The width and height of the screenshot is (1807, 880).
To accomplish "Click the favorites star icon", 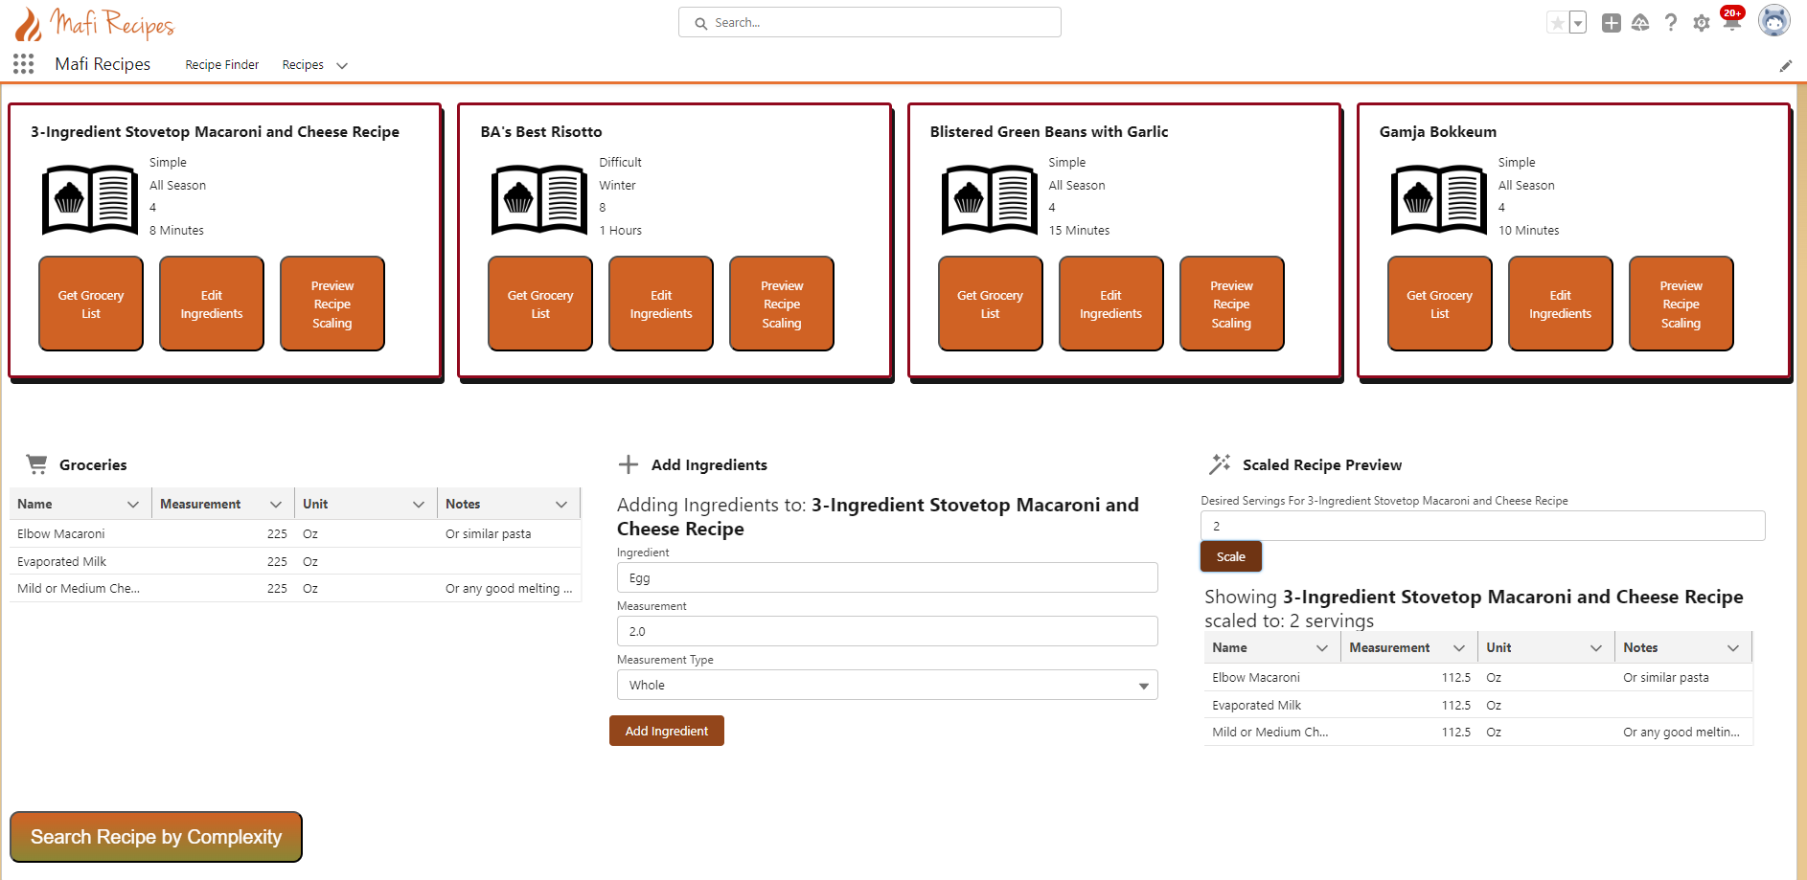I will [1558, 23].
